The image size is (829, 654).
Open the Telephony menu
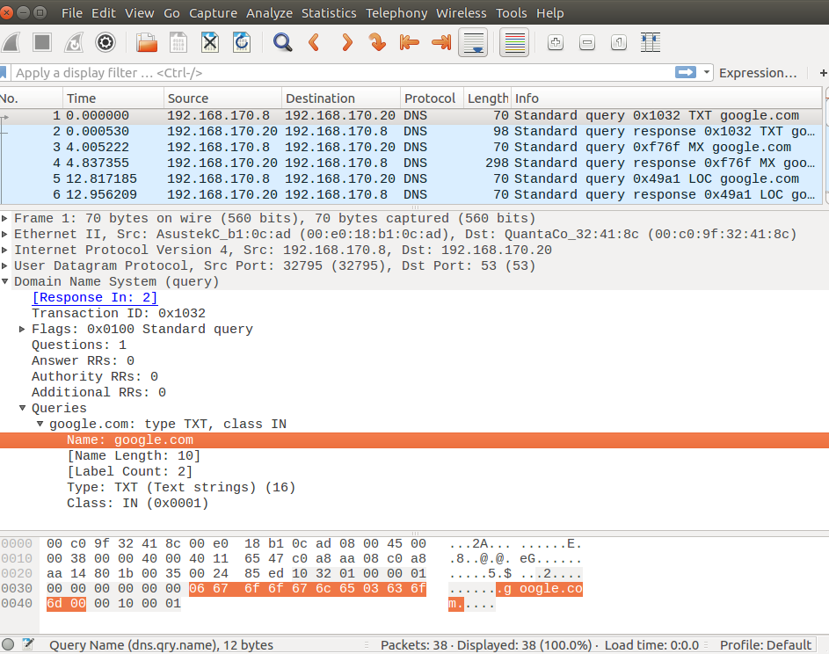click(396, 13)
